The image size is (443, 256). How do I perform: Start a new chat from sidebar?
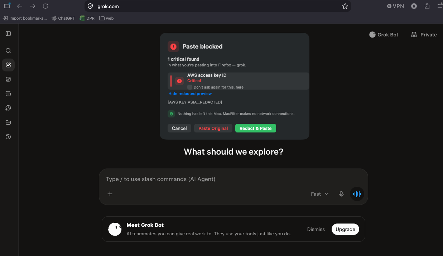point(8,65)
